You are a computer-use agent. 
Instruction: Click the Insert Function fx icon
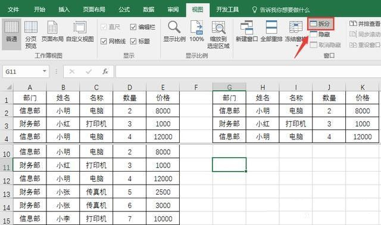coord(105,71)
